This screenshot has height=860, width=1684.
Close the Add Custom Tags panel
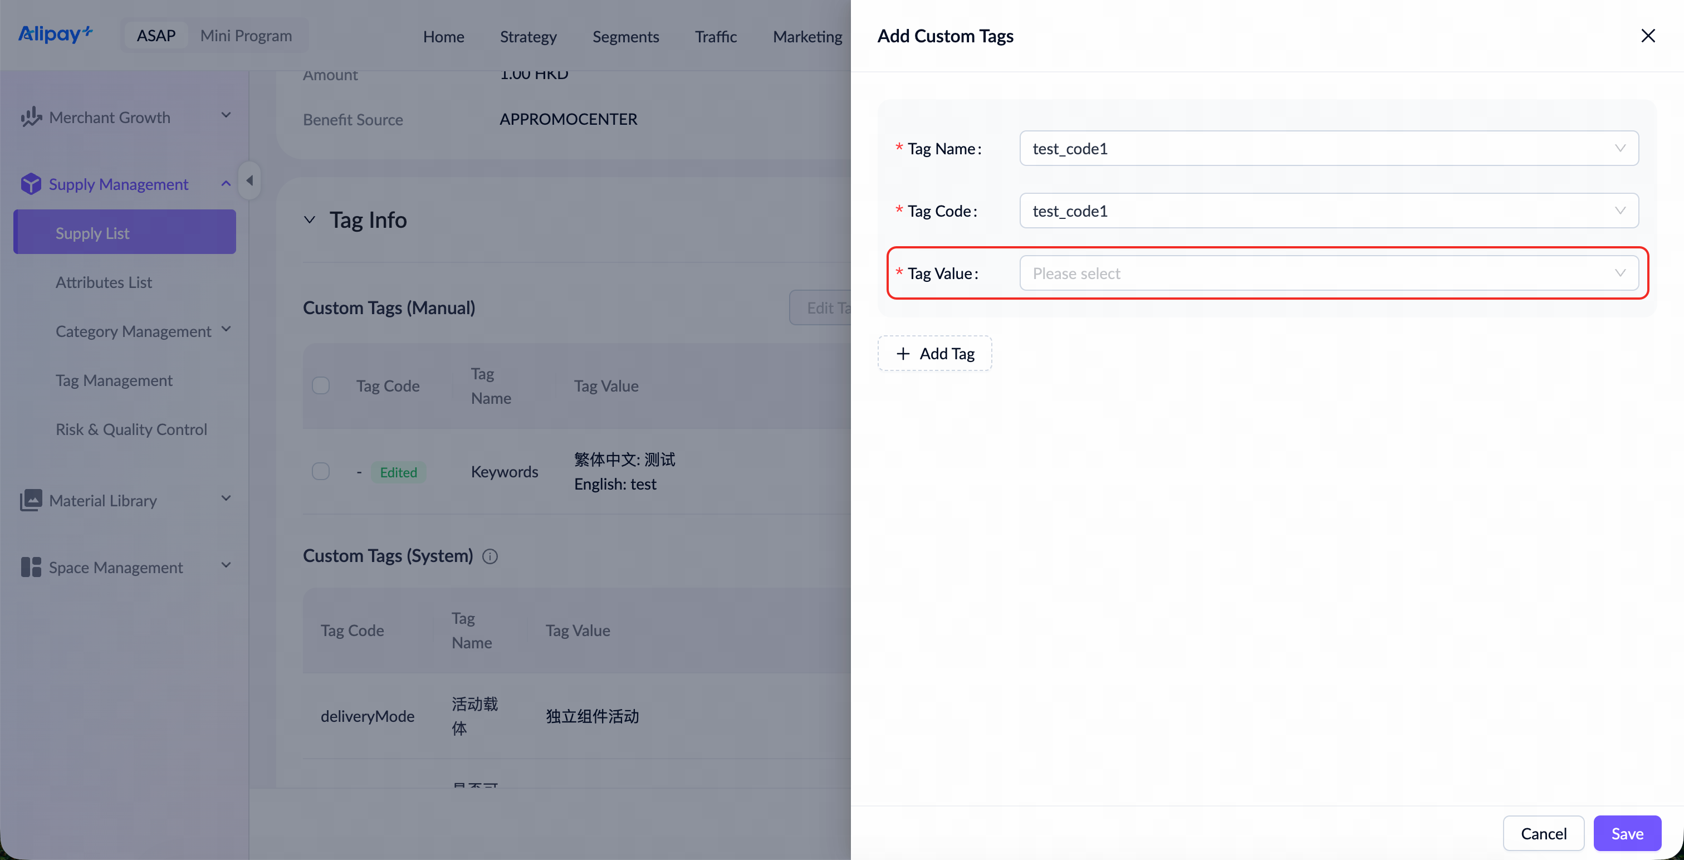pyautogui.click(x=1647, y=36)
